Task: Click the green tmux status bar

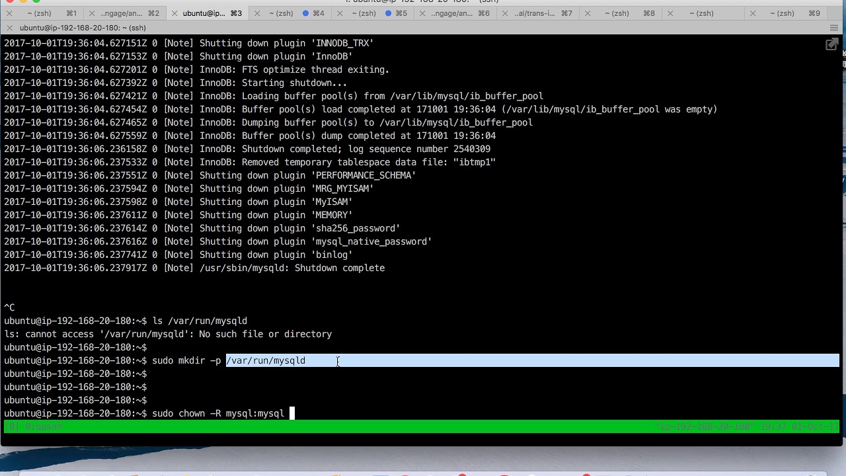Action: (x=422, y=426)
